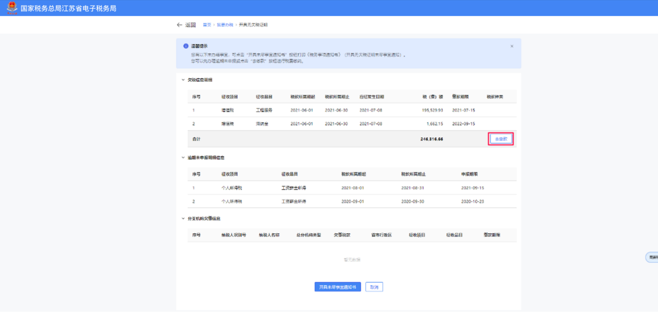The height and width of the screenshot is (312, 658).
Task: Dismiss the 温馨提示 notice with the X
Action: (512, 46)
